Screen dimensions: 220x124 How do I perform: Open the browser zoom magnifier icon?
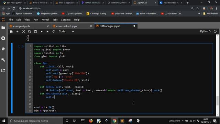(192, 9)
